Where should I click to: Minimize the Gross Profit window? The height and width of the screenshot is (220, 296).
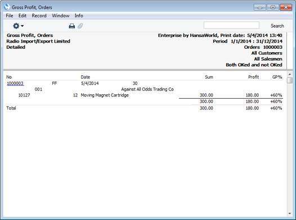260,7
